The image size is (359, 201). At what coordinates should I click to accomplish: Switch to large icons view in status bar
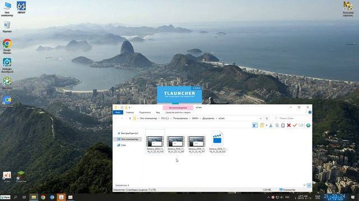pos(309,185)
